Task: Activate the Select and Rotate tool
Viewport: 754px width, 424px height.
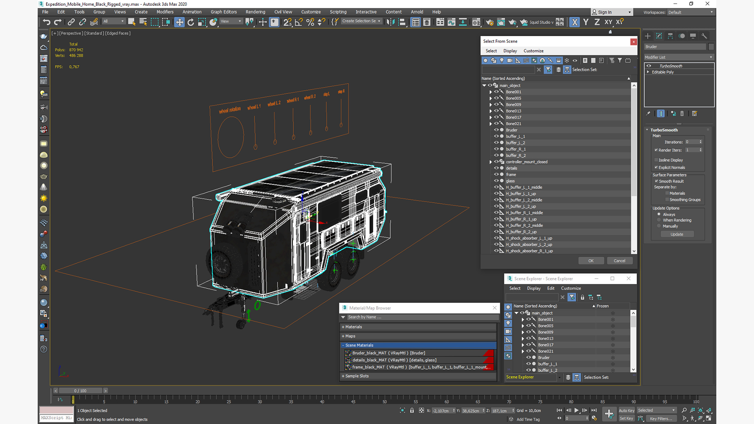Action: [x=191, y=22]
